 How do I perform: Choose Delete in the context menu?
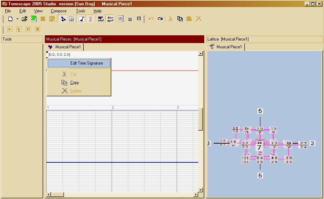(79, 91)
